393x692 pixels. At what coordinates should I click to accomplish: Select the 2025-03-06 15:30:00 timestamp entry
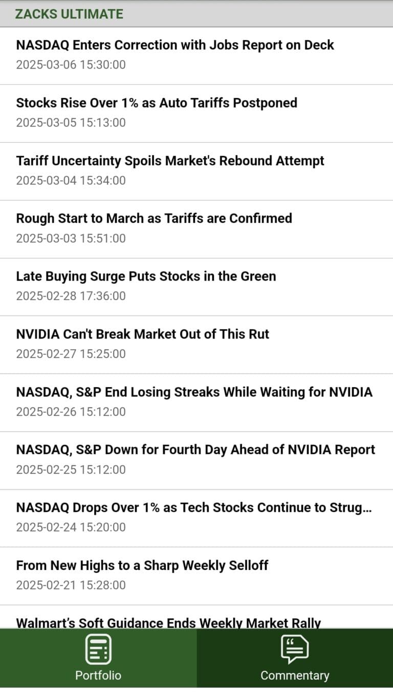[x=71, y=65]
